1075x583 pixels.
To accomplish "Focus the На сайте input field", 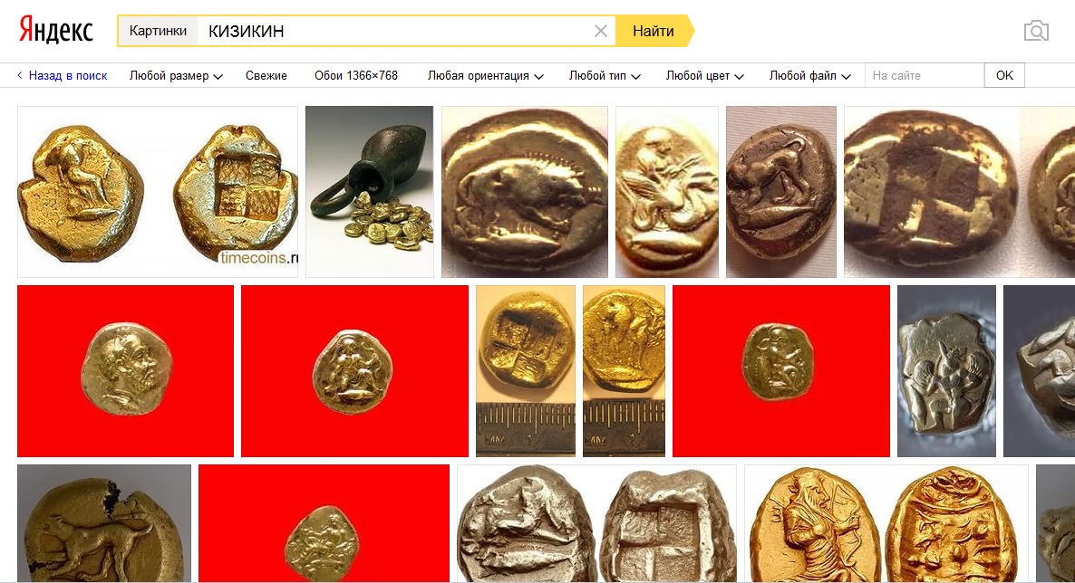I will (x=925, y=75).
